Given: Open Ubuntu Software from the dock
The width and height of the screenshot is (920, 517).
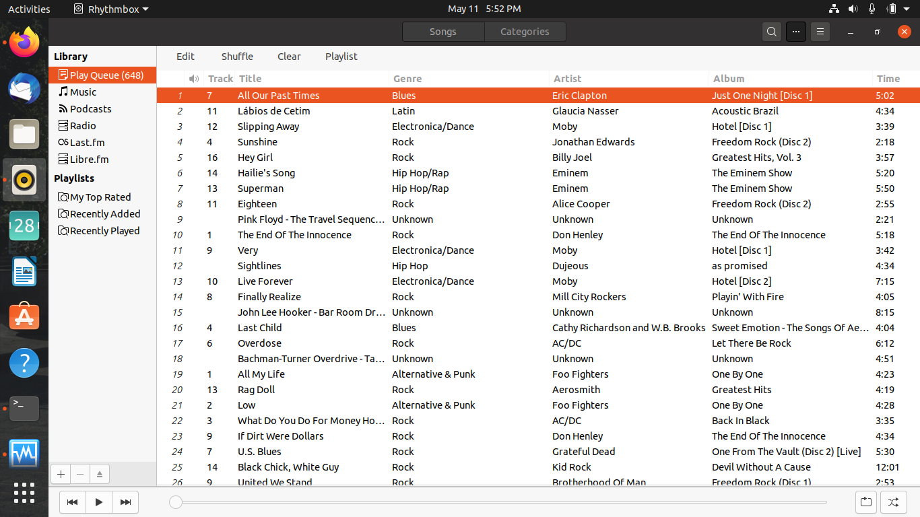Looking at the screenshot, I should tap(24, 317).
